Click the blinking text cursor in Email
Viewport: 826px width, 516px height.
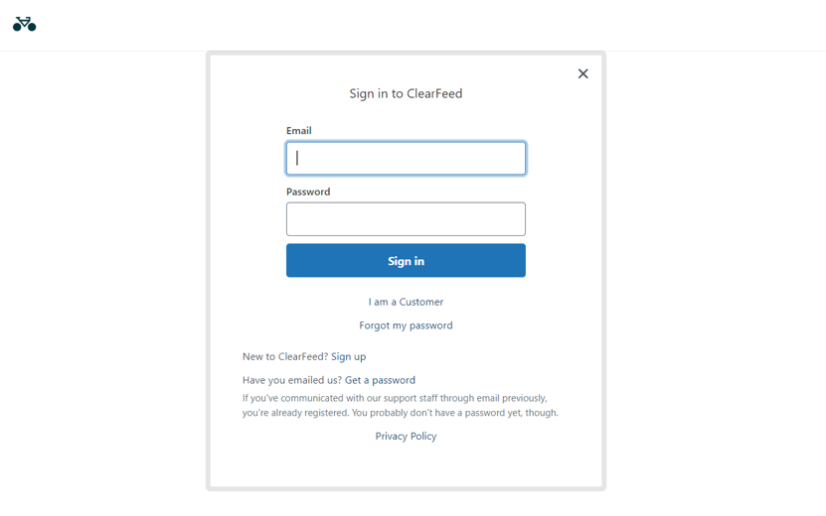click(x=297, y=159)
